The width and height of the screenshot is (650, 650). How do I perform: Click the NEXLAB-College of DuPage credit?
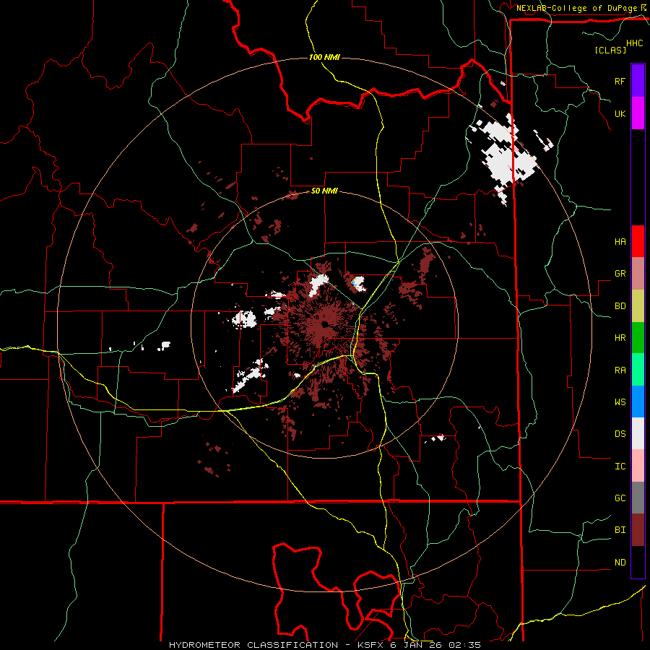click(x=578, y=8)
